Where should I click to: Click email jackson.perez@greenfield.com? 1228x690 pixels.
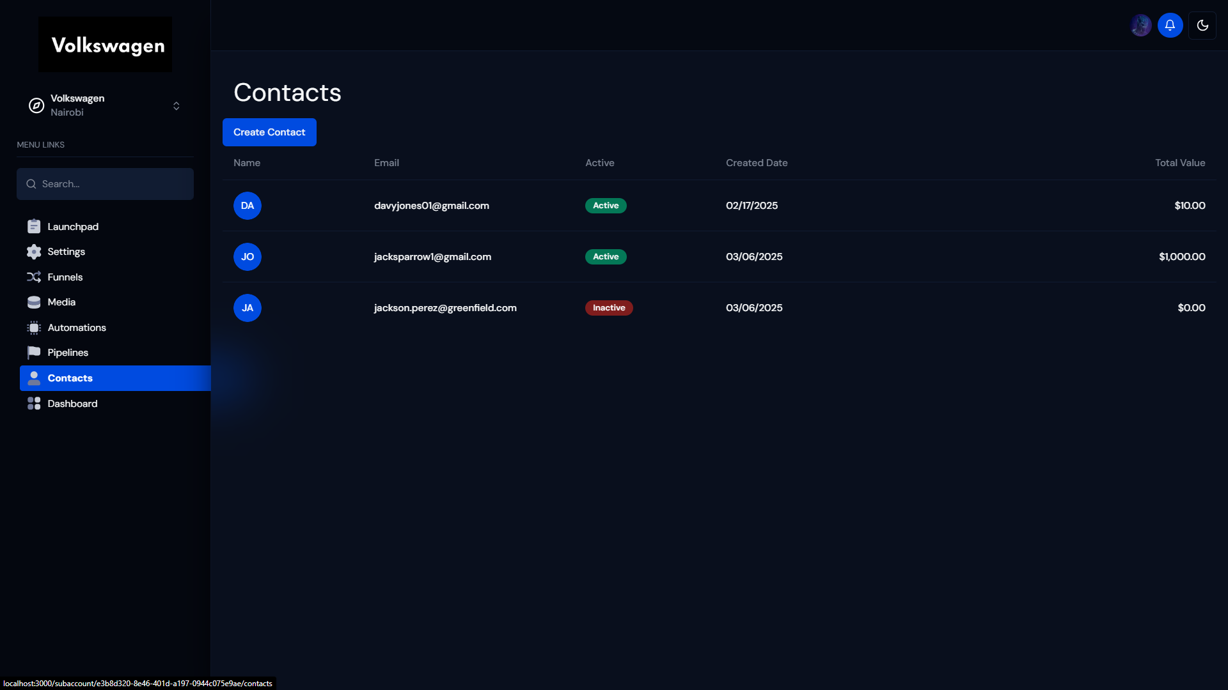click(x=445, y=308)
